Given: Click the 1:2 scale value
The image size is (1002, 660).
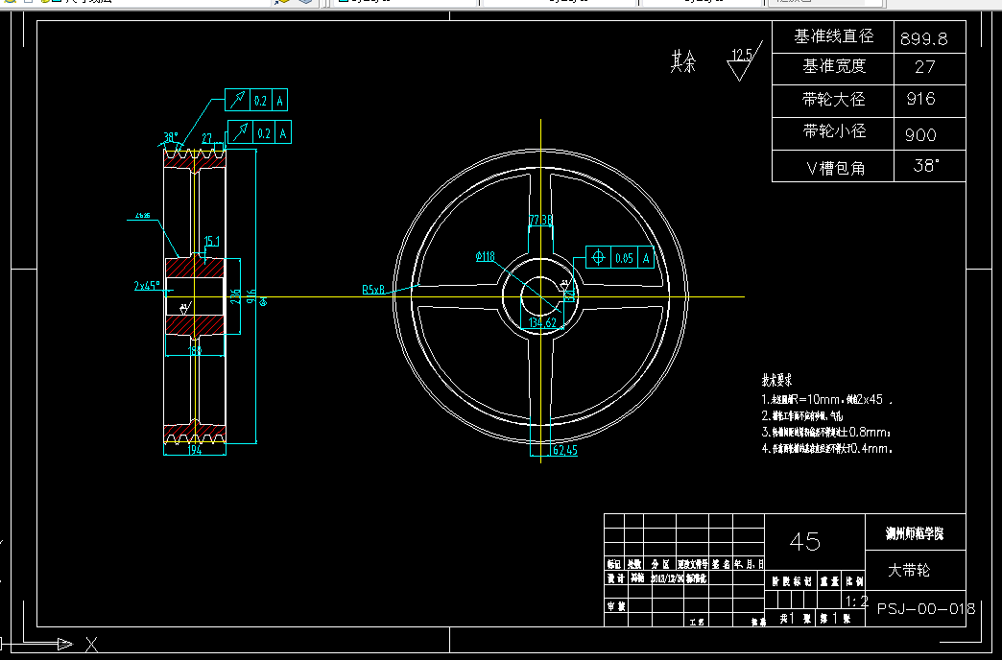Looking at the screenshot, I should 856,601.
